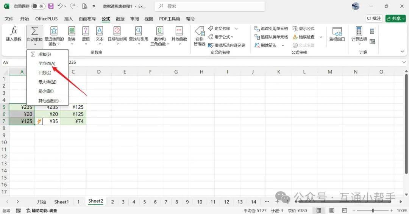Toggle the 自动保存 AutoSave switch
Viewport: 409px width, 214px height.
[x=38, y=6]
